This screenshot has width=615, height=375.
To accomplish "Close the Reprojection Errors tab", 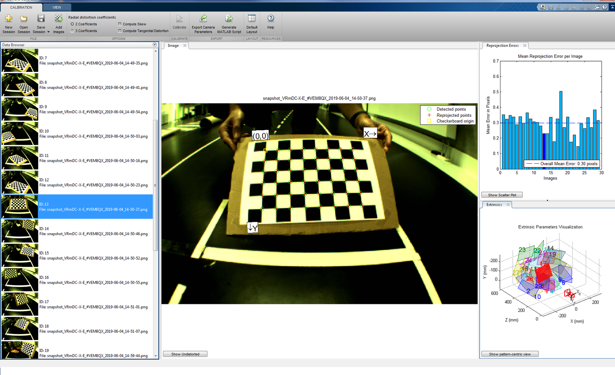I will 525,46.
